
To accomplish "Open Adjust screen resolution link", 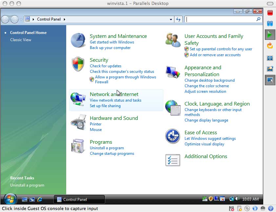I will 205,91.
